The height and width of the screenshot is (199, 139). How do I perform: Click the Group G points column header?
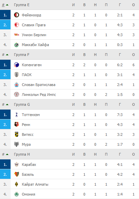click(x=134, y=104)
